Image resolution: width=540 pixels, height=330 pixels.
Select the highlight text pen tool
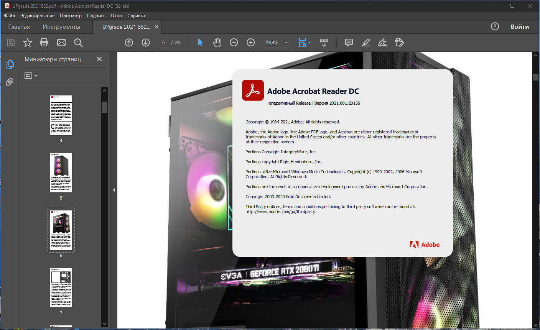coord(366,43)
